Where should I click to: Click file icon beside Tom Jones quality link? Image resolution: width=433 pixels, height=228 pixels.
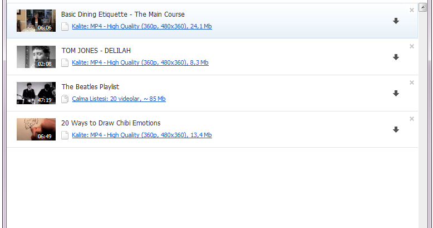(x=65, y=62)
